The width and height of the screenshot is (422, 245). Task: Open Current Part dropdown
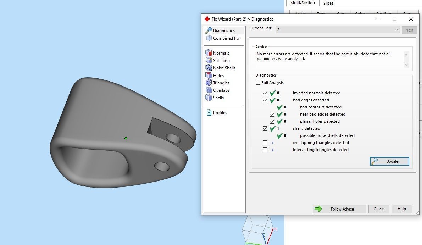point(338,30)
